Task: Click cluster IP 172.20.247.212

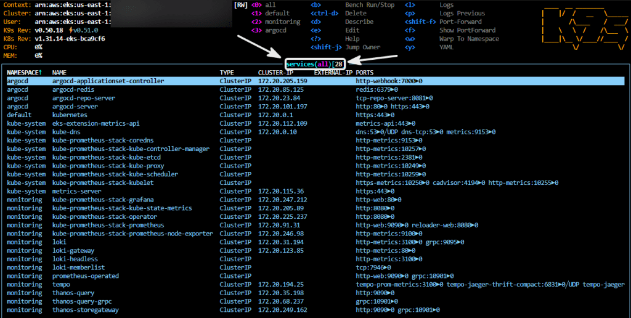Action: (282, 199)
